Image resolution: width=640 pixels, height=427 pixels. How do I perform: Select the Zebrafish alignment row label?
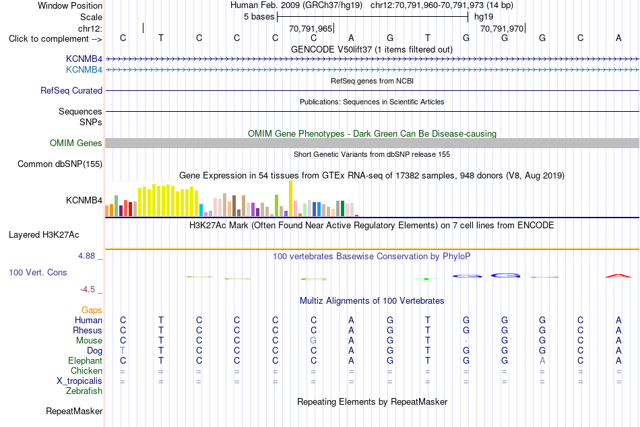pos(84,391)
